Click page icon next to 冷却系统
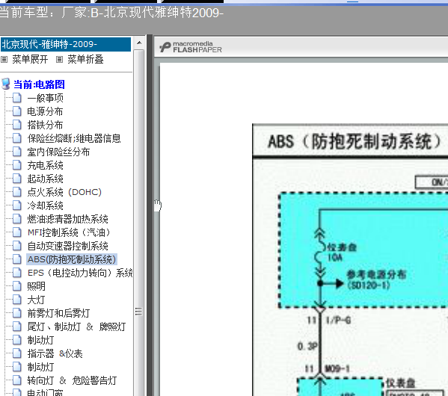The height and width of the screenshot is (396, 448). coord(17,205)
